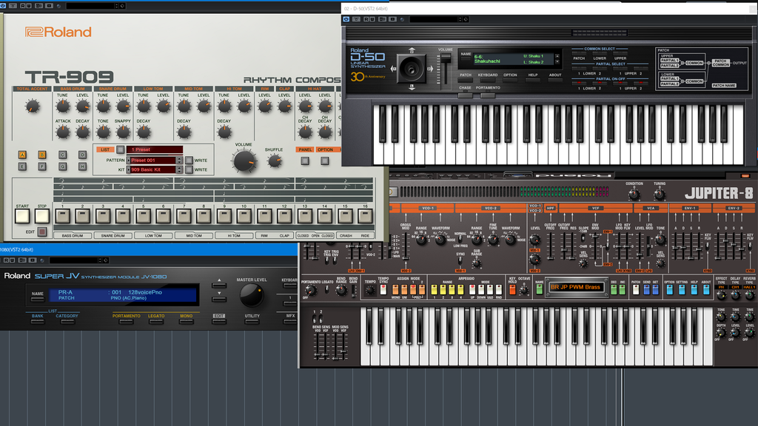Toggle step 9 on the TR-909 sequencer
This screenshot has height=426, width=758.
(224, 216)
